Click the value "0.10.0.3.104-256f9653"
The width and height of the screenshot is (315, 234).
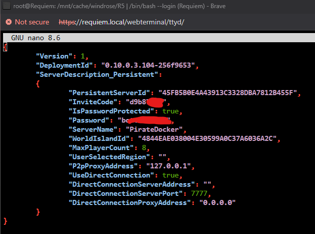point(148,65)
